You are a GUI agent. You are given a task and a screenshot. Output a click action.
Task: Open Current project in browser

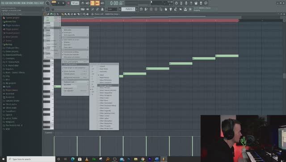click(x=13, y=18)
